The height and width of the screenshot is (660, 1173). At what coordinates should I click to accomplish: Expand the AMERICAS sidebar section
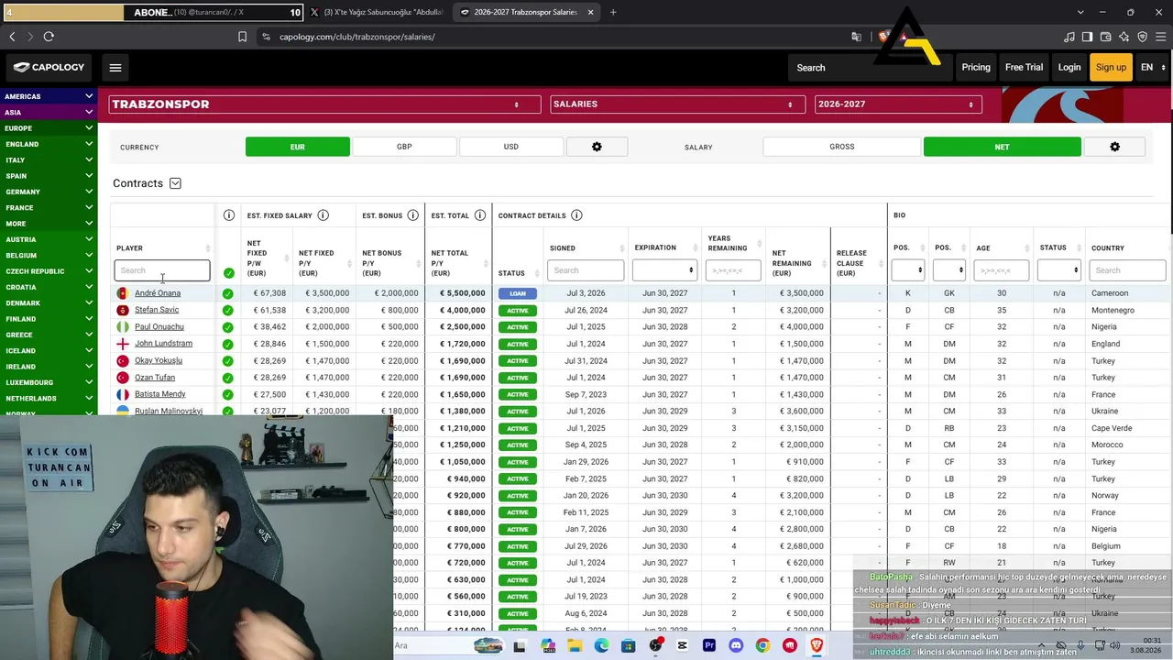[49, 96]
